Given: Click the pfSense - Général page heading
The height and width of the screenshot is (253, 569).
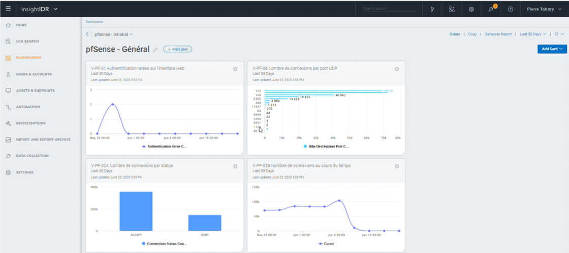Looking at the screenshot, I should [117, 49].
